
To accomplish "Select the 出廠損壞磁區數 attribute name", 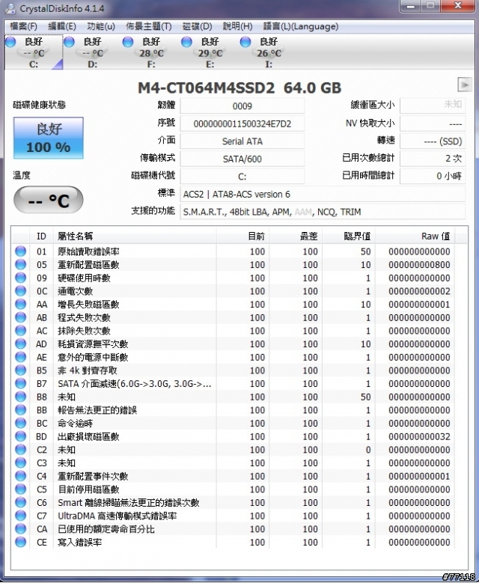I will [88, 436].
